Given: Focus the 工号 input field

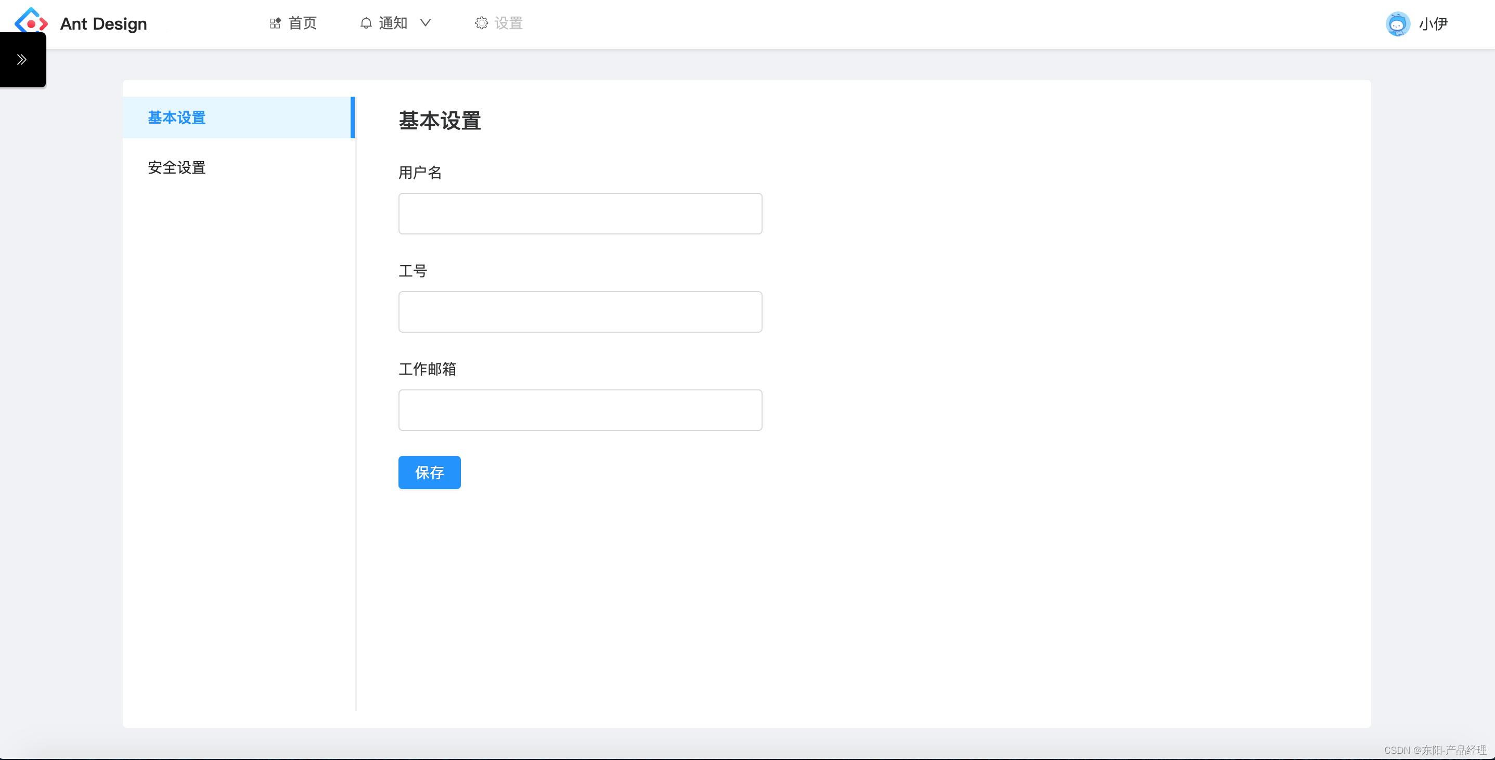Looking at the screenshot, I should 580,311.
